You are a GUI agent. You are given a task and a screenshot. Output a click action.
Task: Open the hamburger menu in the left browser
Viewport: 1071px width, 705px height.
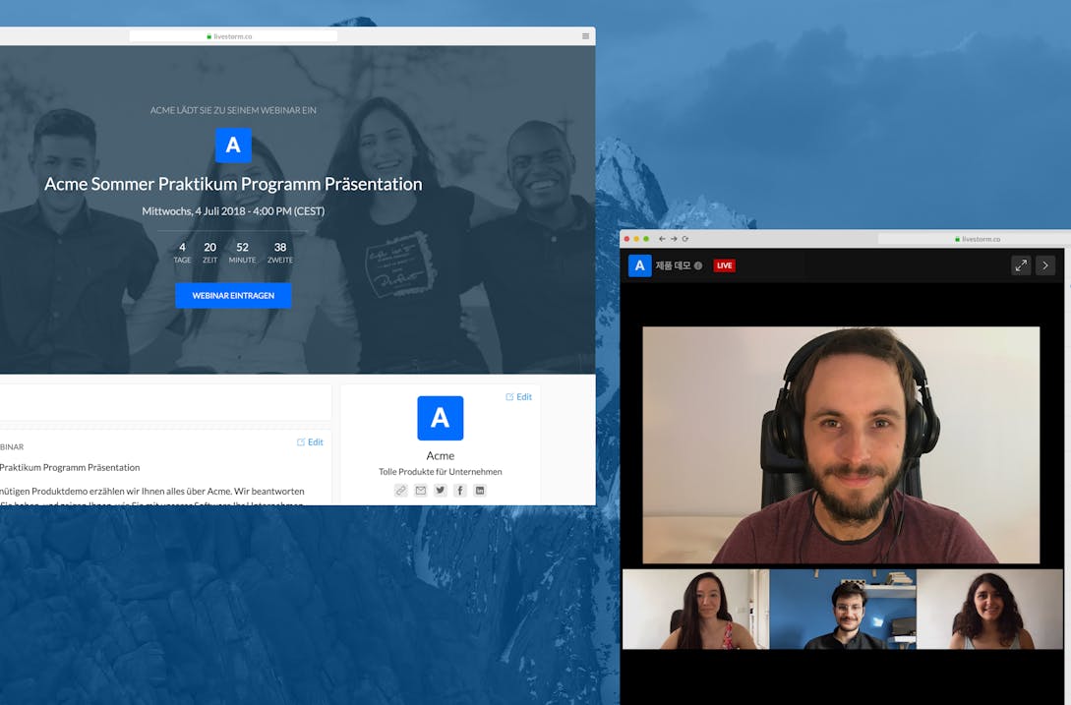tap(586, 36)
